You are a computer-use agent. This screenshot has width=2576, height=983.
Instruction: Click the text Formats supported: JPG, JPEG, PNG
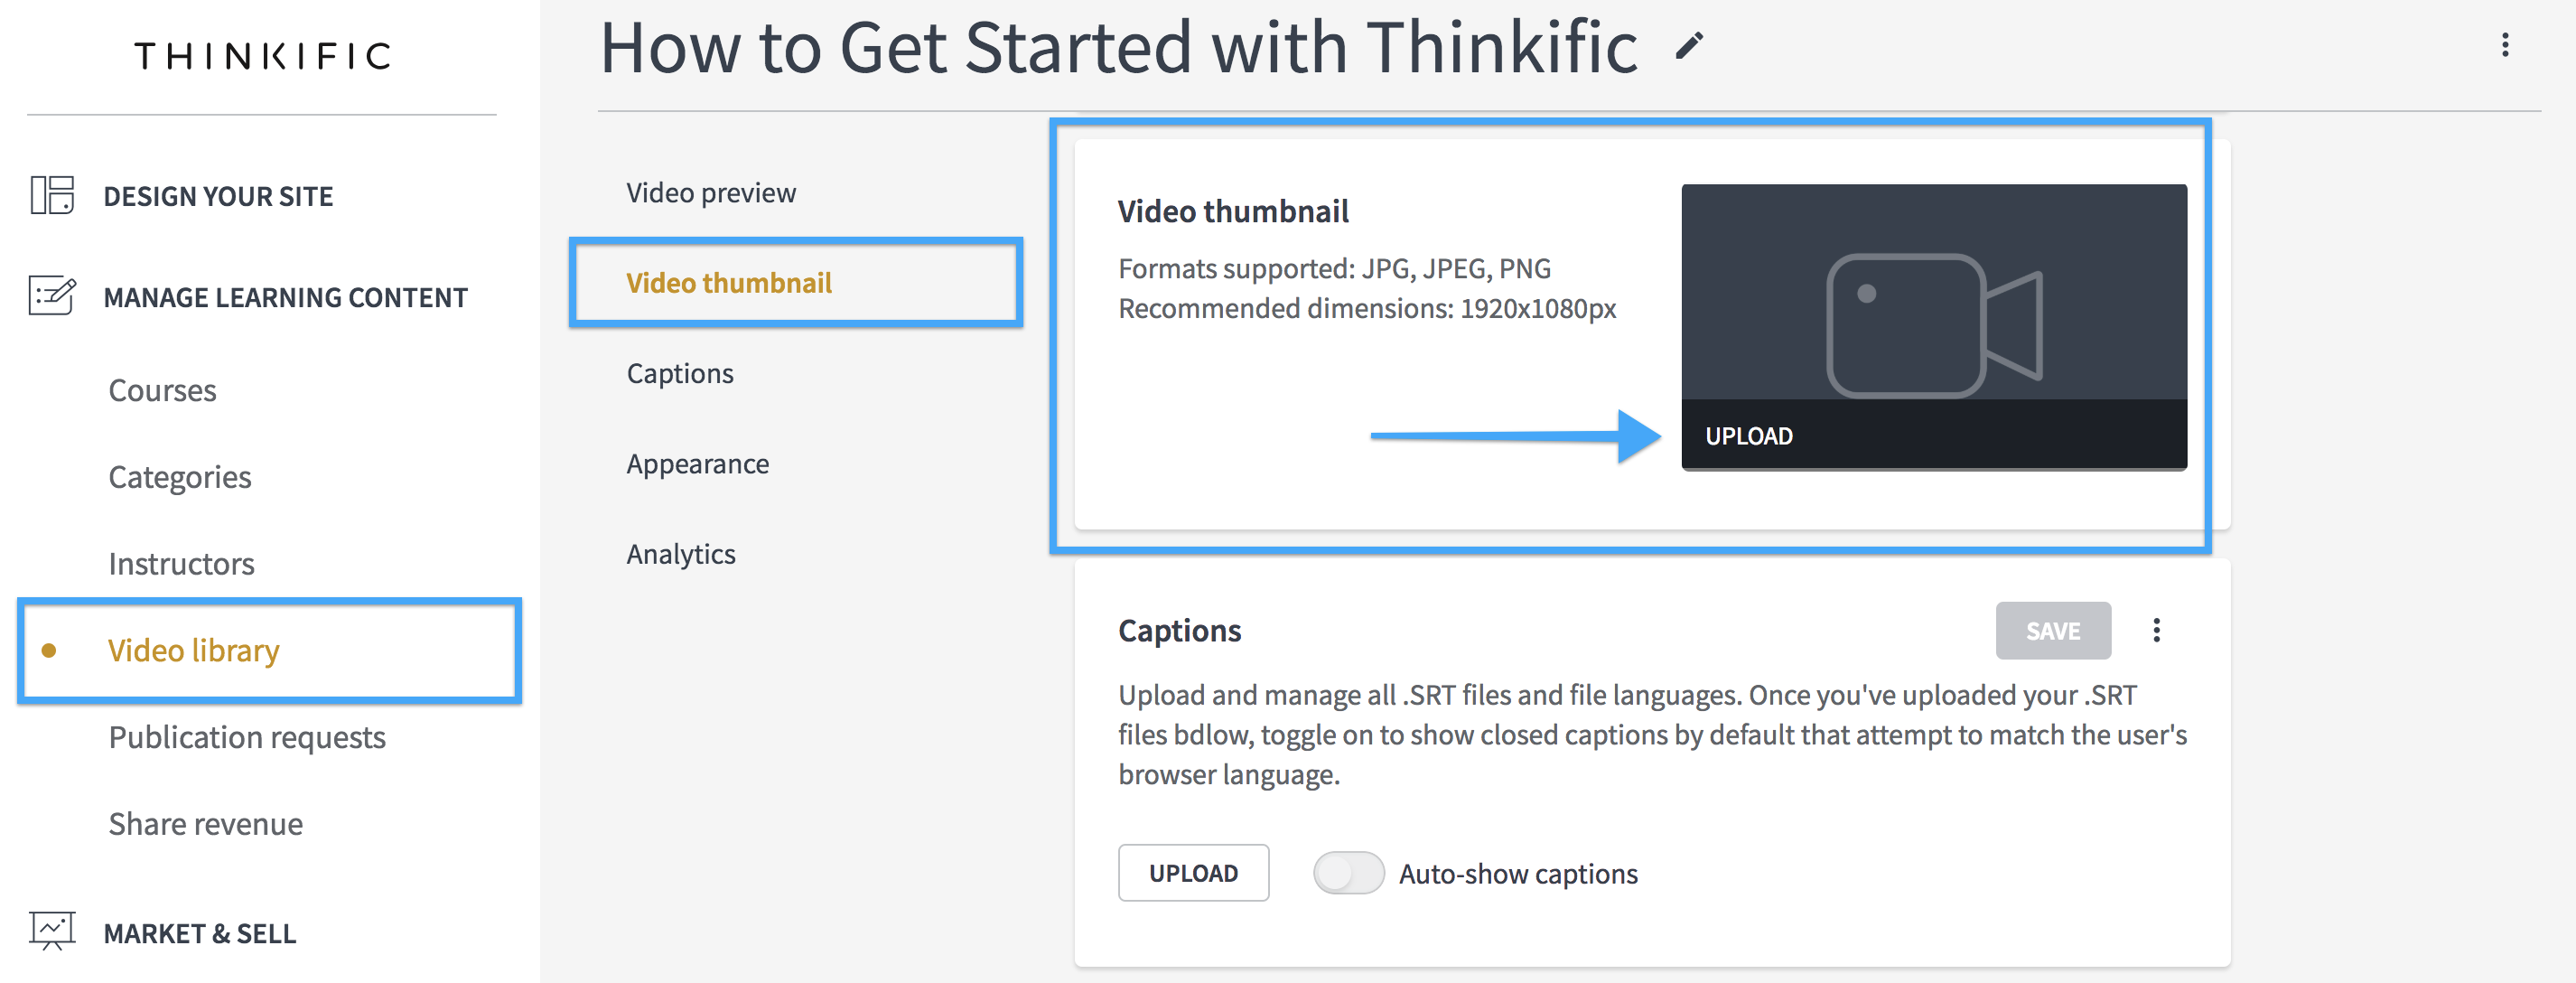(1334, 269)
